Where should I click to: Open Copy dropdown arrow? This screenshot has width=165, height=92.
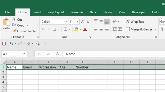coord(27,25)
